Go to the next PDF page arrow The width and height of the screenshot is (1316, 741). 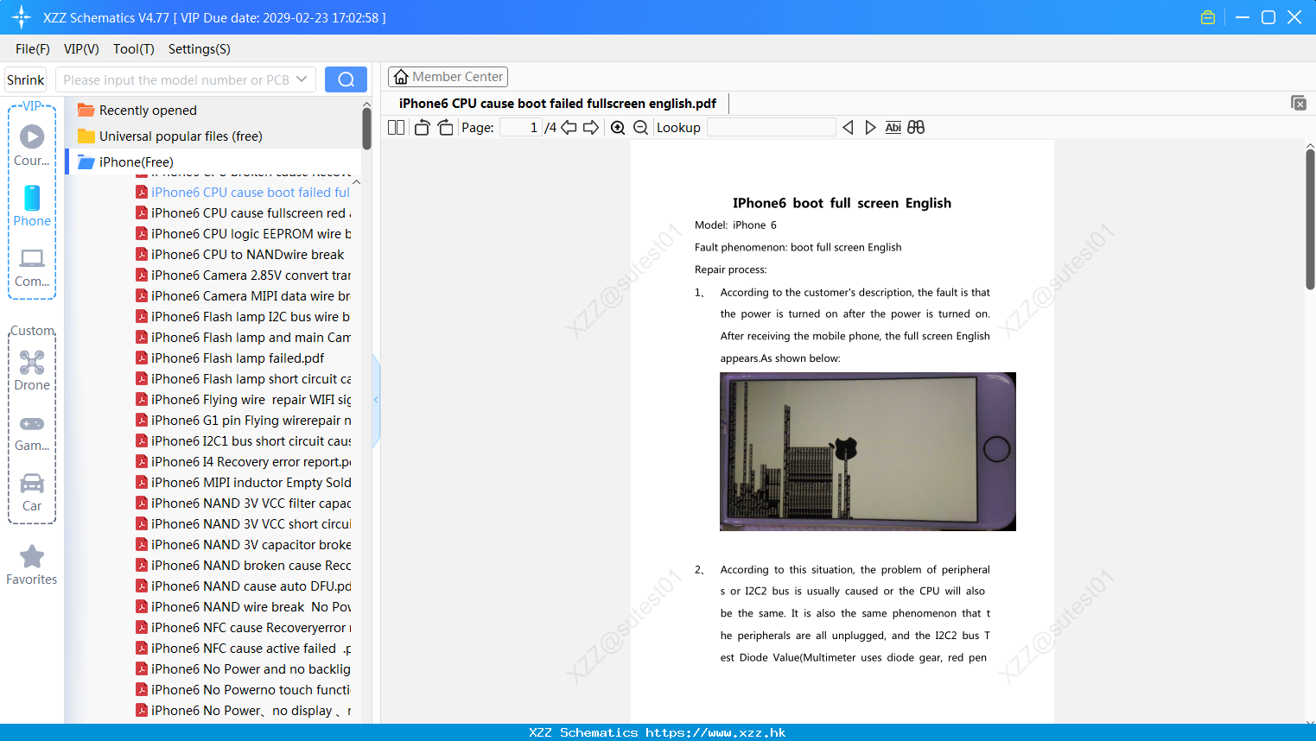tap(591, 128)
